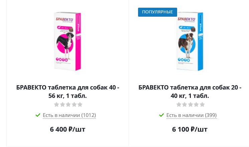Click the pink Bravecto 40-56 kg product image
Viewport: 249px width, 147px height.
click(x=68, y=41)
